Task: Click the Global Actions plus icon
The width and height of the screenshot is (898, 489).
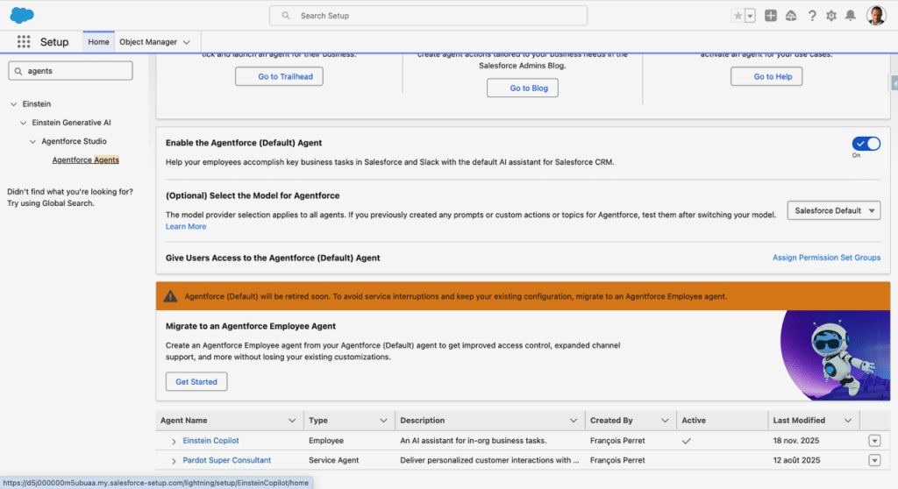Action: click(x=771, y=16)
